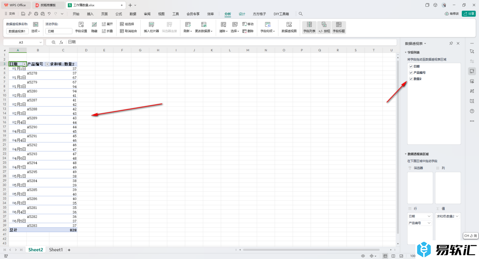Click the print icon in quick toolbar
The width and height of the screenshot is (479, 259).
[36, 14]
